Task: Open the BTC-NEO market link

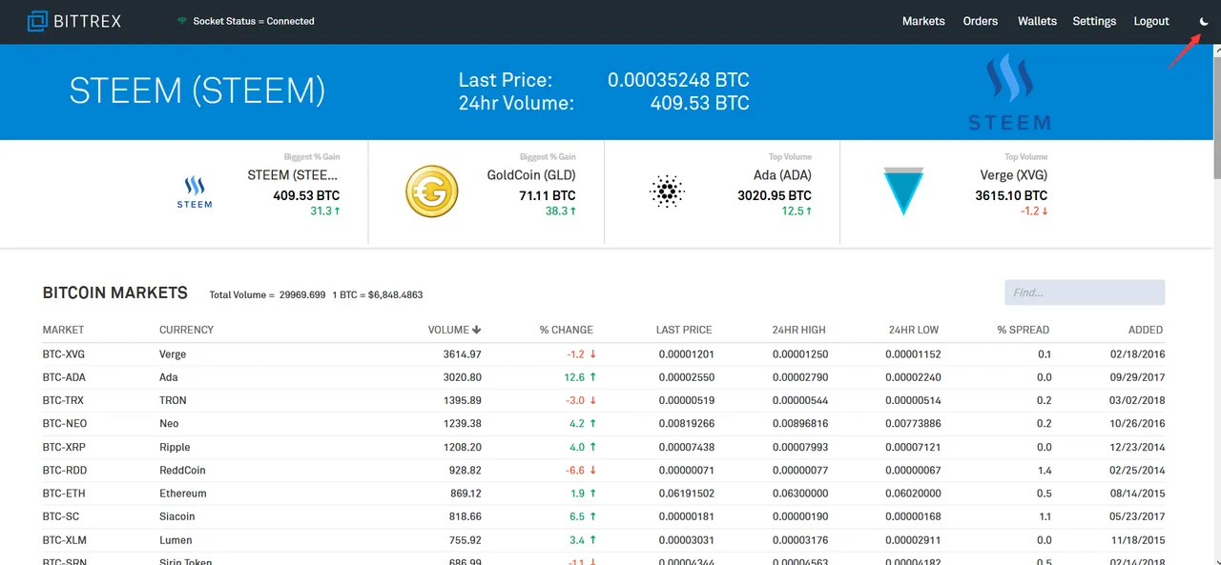Action: pyautogui.click(x=63, y=424)
